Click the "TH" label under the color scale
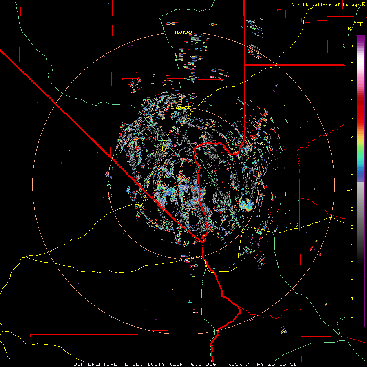This screenshot has width=367, height=367. point(350,317)
